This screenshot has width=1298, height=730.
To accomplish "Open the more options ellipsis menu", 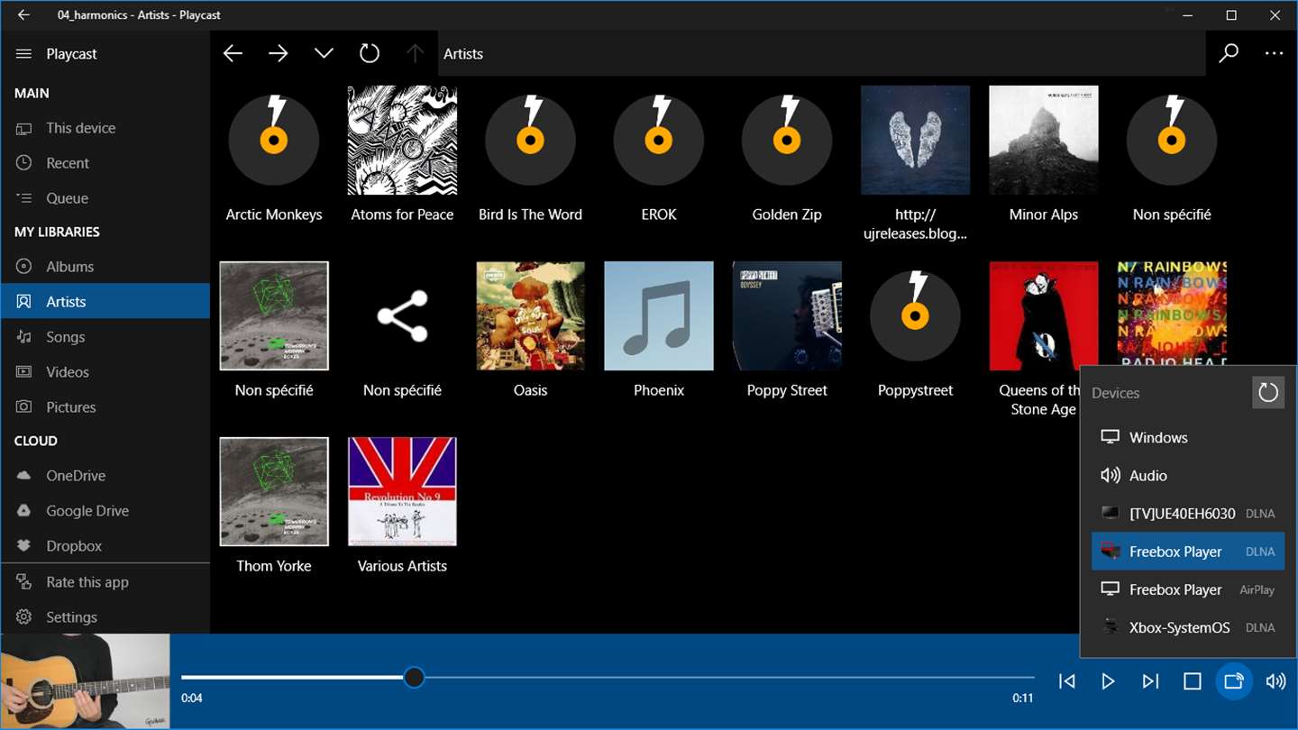I will (x=1274, y=54).
